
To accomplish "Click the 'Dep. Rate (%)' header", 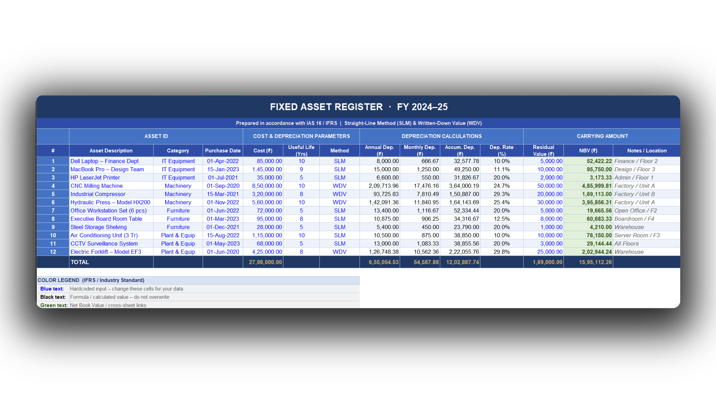I will click(502, 151).
